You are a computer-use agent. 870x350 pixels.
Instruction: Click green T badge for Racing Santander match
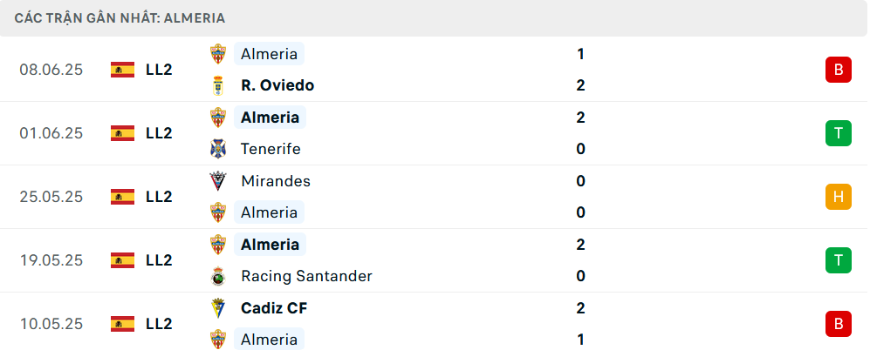(838, 260)
